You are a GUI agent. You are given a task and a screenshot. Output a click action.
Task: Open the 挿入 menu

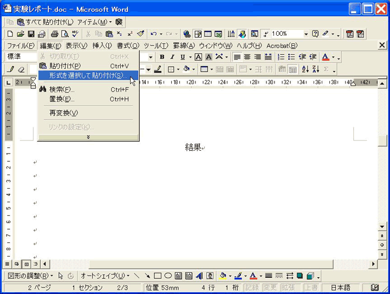pyautogui.click(x=102, y=46)
